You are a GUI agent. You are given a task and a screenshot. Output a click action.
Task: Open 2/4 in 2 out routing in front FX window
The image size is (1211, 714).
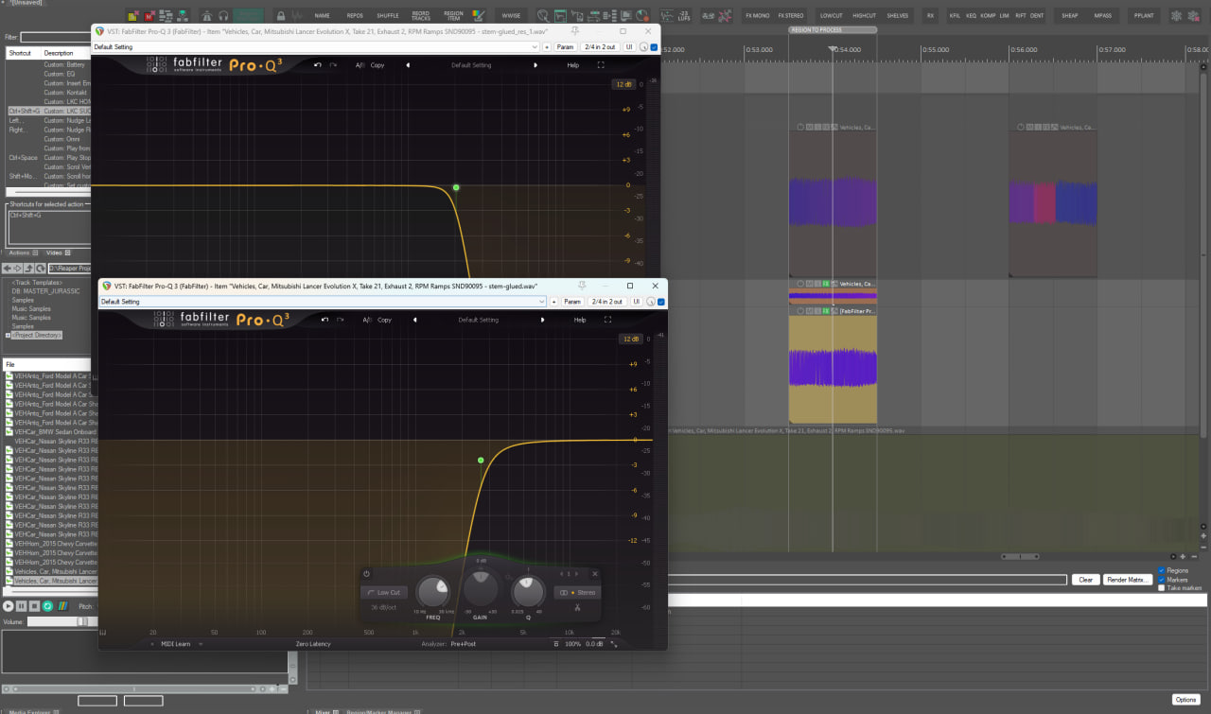pos(605,302)
